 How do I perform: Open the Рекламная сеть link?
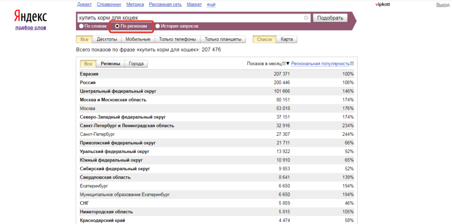(165, 4)
